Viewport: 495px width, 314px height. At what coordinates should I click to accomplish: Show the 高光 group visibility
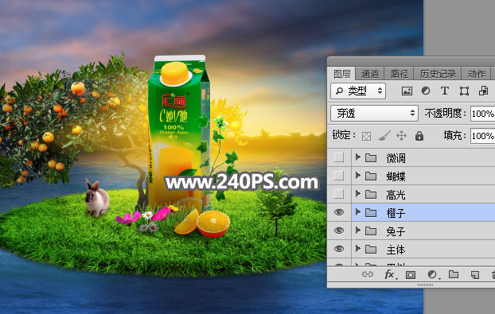(x=339, y=194)
